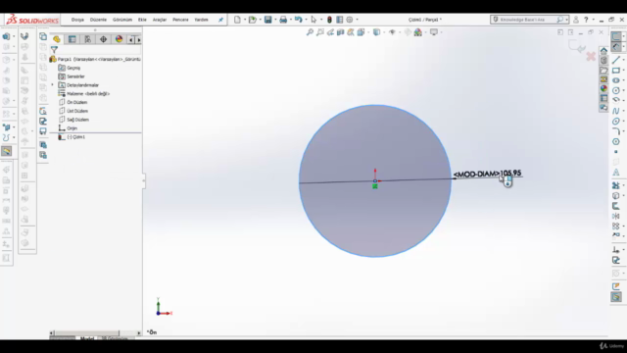Click the Open file icon
This screenshot has height=353, width=627.
point(253,20)
